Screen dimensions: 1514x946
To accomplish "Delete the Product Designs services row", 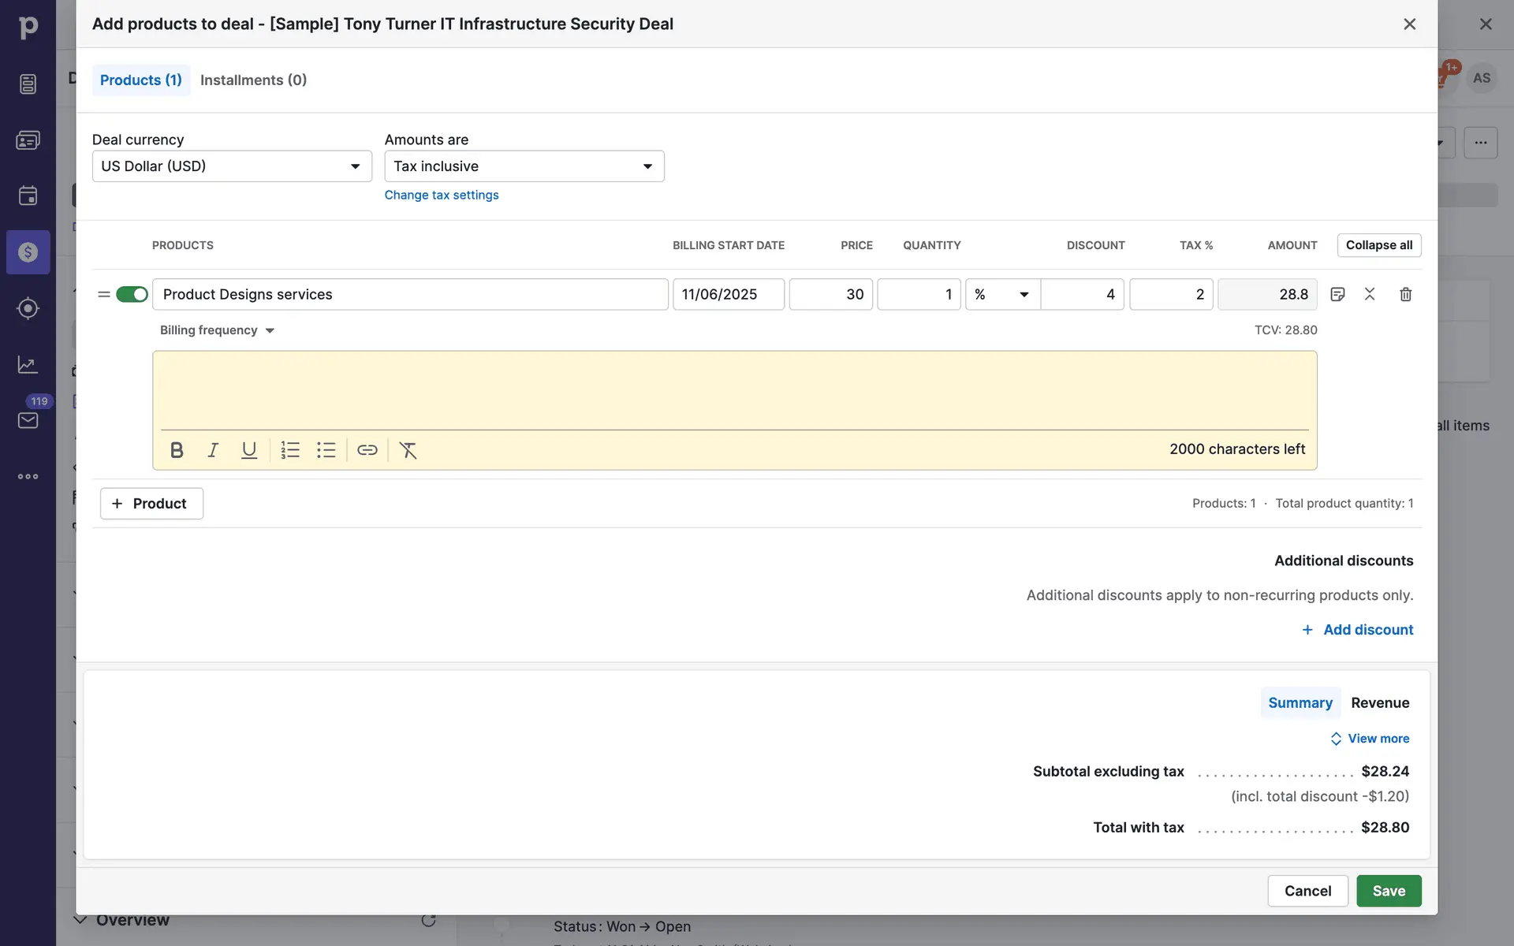I will tap(1405, 294).
